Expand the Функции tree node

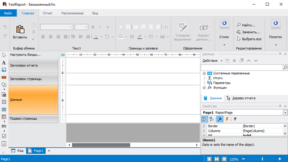tap(204, 88)
